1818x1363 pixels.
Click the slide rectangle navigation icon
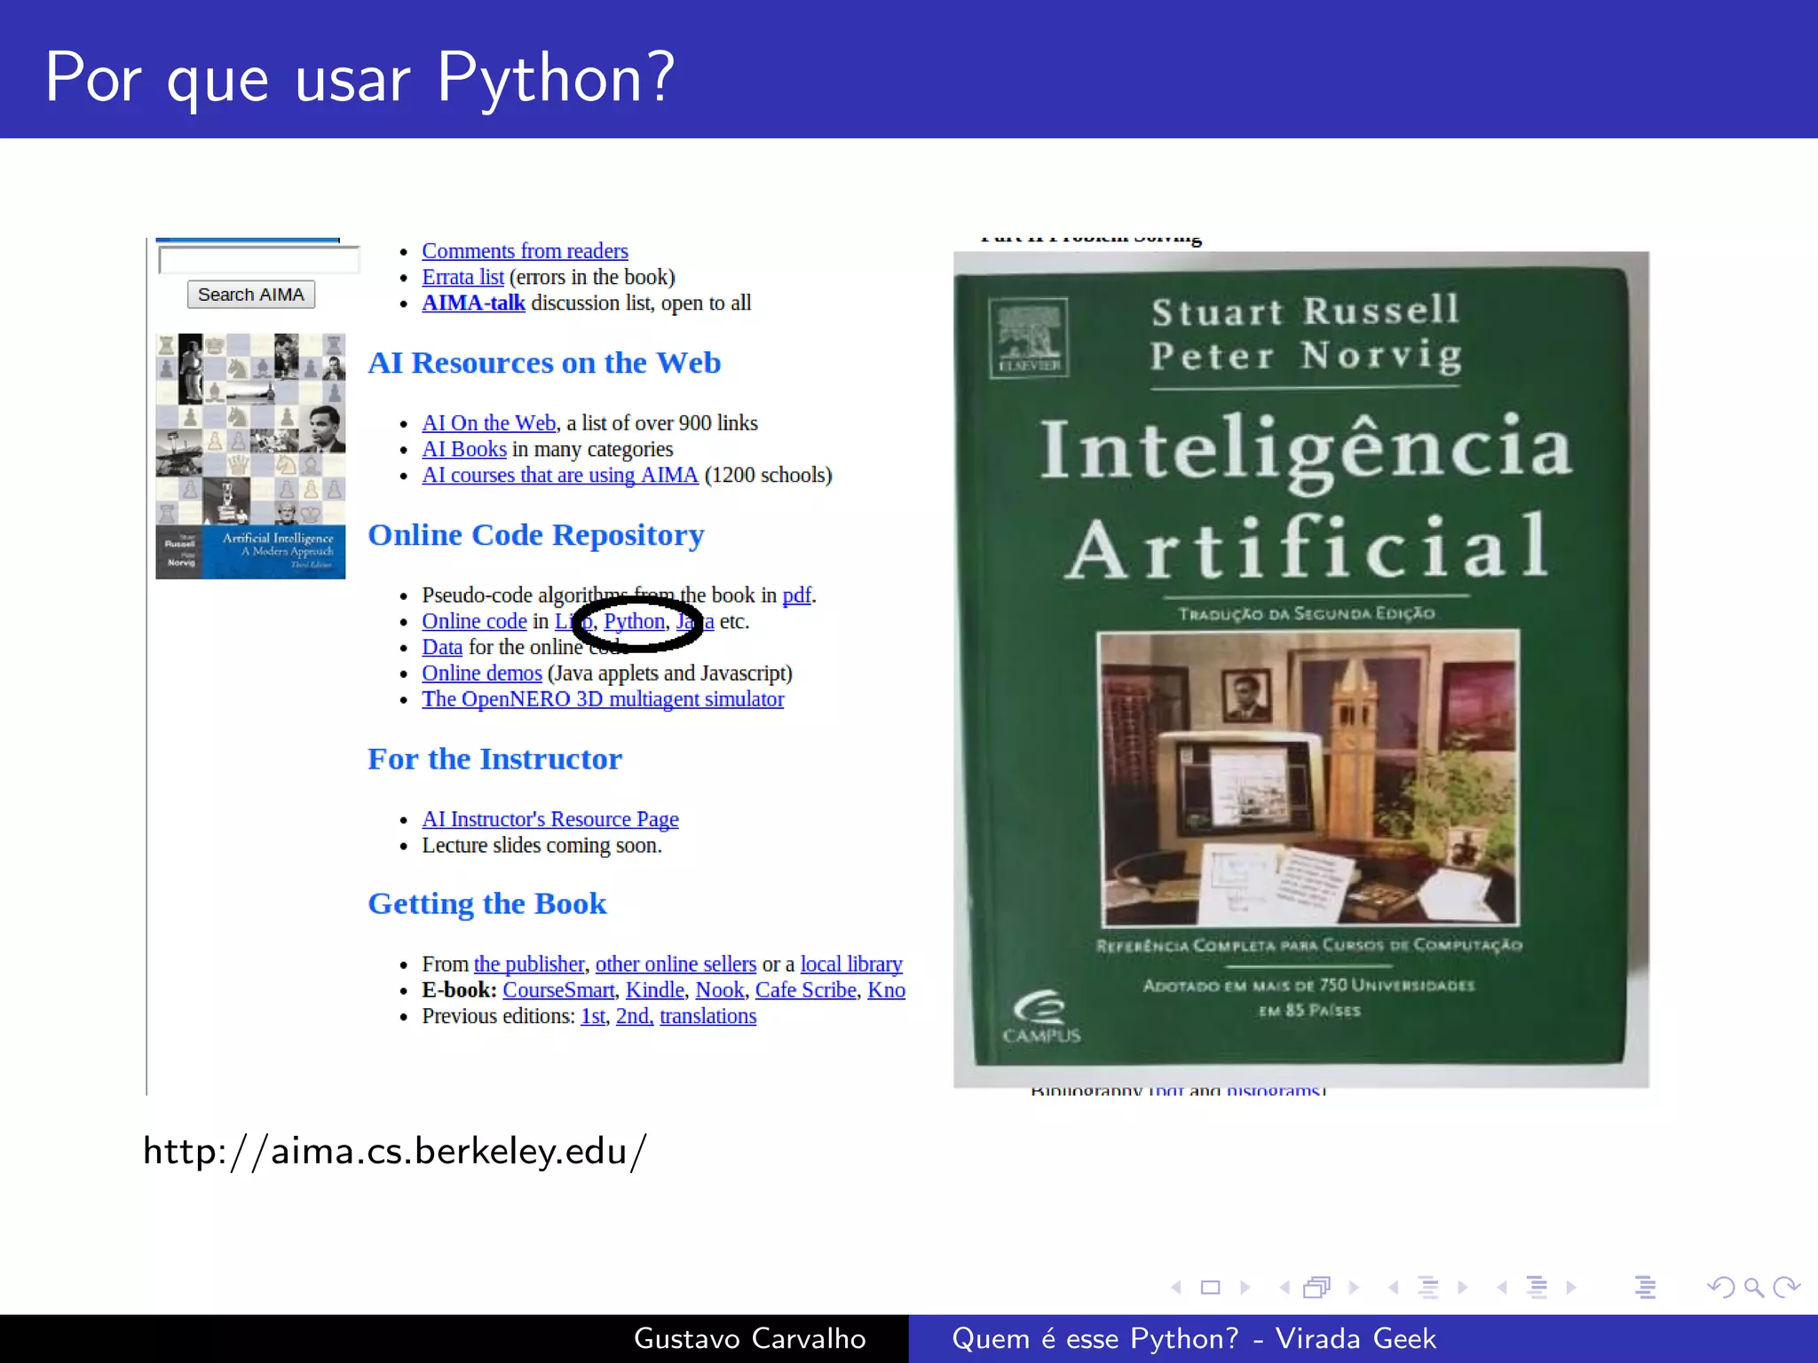(x=1211, y=1287)
